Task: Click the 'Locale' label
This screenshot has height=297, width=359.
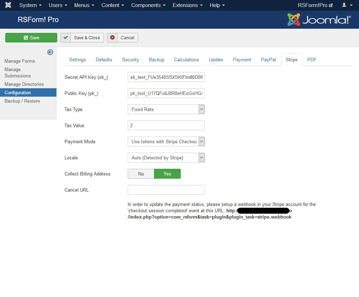Action: 71,158
